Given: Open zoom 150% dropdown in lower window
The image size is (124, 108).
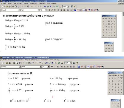Looking at the screenshot, I should [71, 63].
